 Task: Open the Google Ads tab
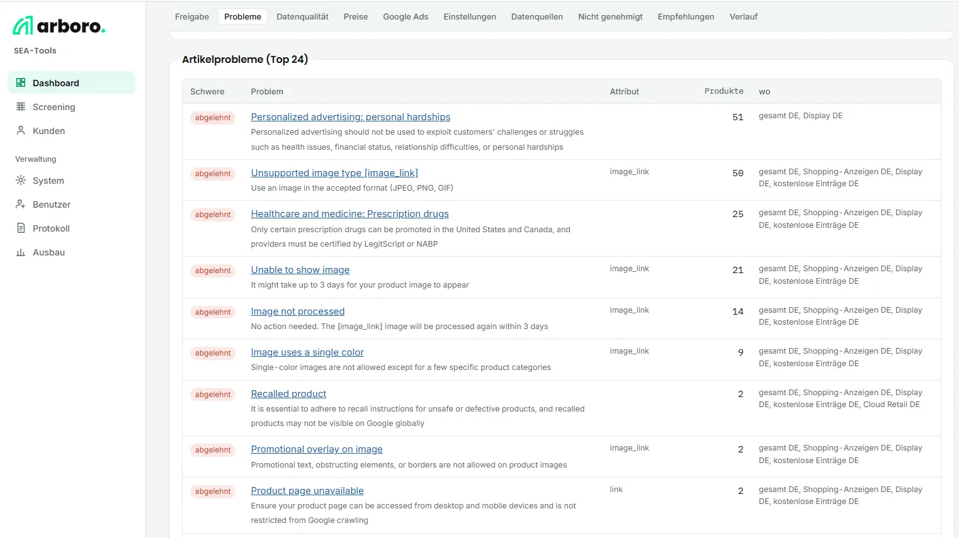point(406,16)
